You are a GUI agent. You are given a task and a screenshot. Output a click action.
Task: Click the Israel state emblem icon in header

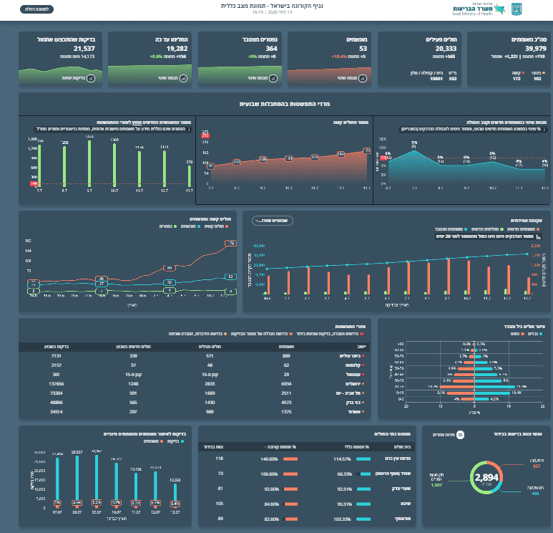pyautogui.click(x=517, y=9)
